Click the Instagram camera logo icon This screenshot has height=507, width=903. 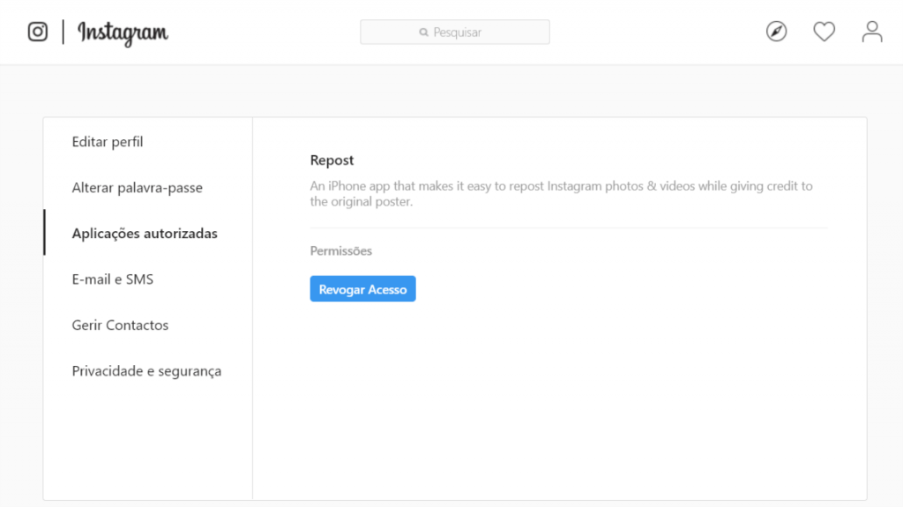coord(38,32)
